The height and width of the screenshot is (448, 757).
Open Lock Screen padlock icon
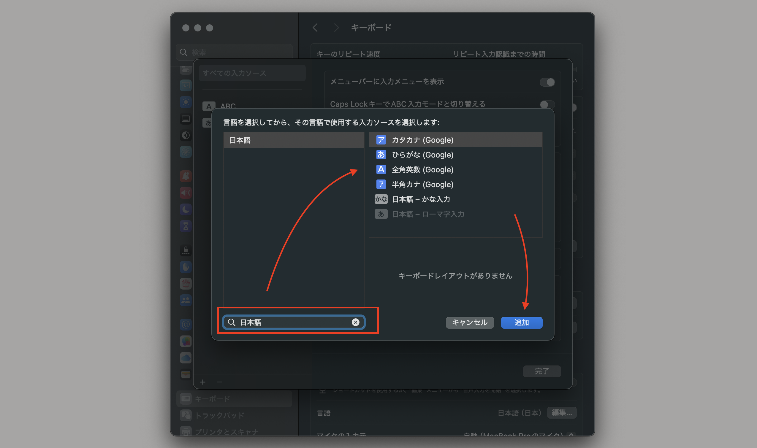tap(186, 250)
